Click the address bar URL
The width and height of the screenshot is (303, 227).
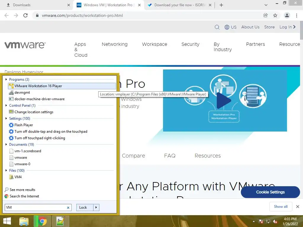(82, 15)
